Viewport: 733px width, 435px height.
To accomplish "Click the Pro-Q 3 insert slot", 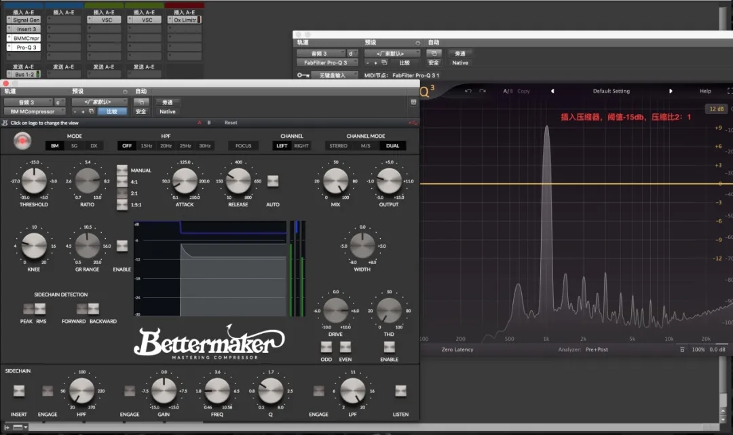I will (24, 48).
